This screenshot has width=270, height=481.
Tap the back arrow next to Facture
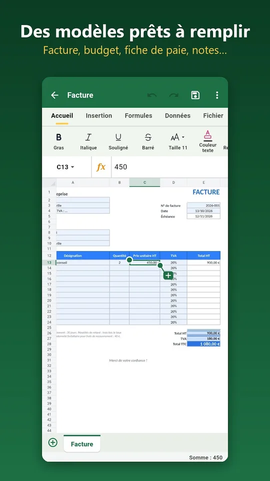tap(54, 95)
